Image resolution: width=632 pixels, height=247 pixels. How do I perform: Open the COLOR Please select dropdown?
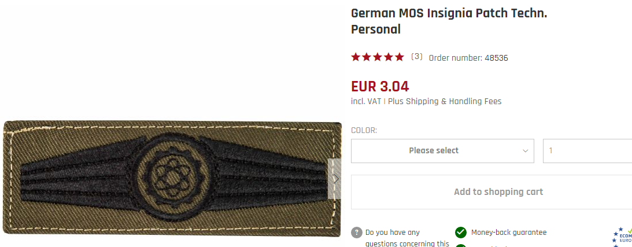(x=442, y=151)
